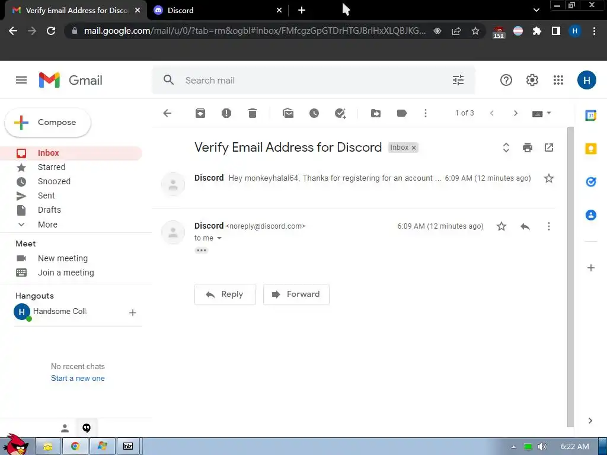
Task: Open a new browser tab
Action: (x=302, y=11)
